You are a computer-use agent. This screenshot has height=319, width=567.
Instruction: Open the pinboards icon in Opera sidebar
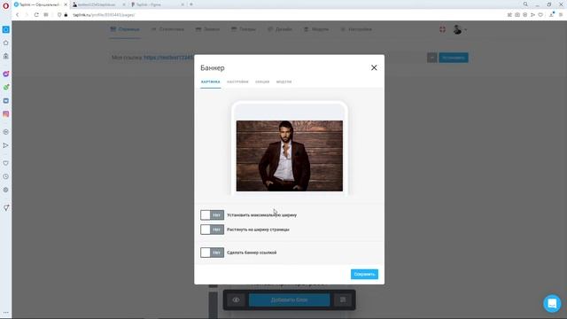coord(6,207)
